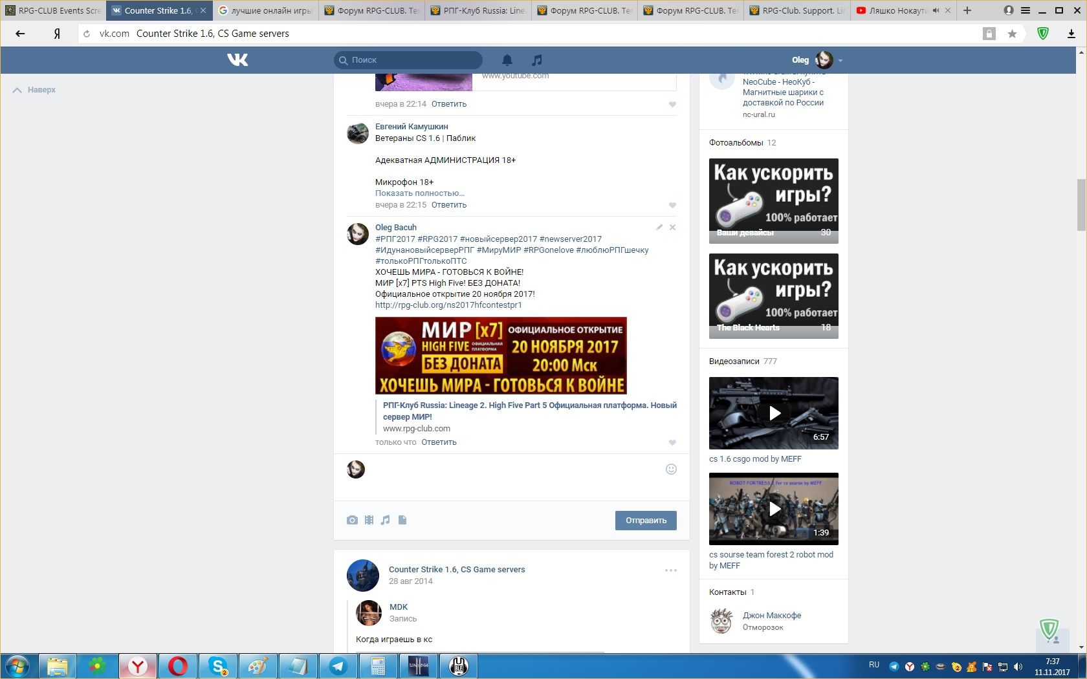This screenshot has height=679, width=1087.
Task: Open MDK repost source link
Action: click(399, 607)
